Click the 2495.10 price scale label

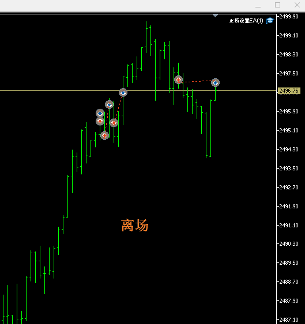point(289,131)
